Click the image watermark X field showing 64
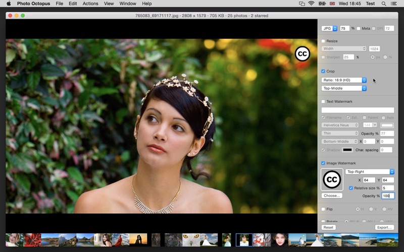404x252 pixels. [369, 180]
